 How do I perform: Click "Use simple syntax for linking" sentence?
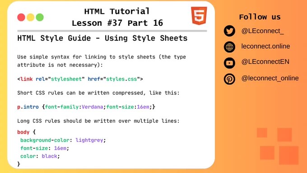click(102, 57)
